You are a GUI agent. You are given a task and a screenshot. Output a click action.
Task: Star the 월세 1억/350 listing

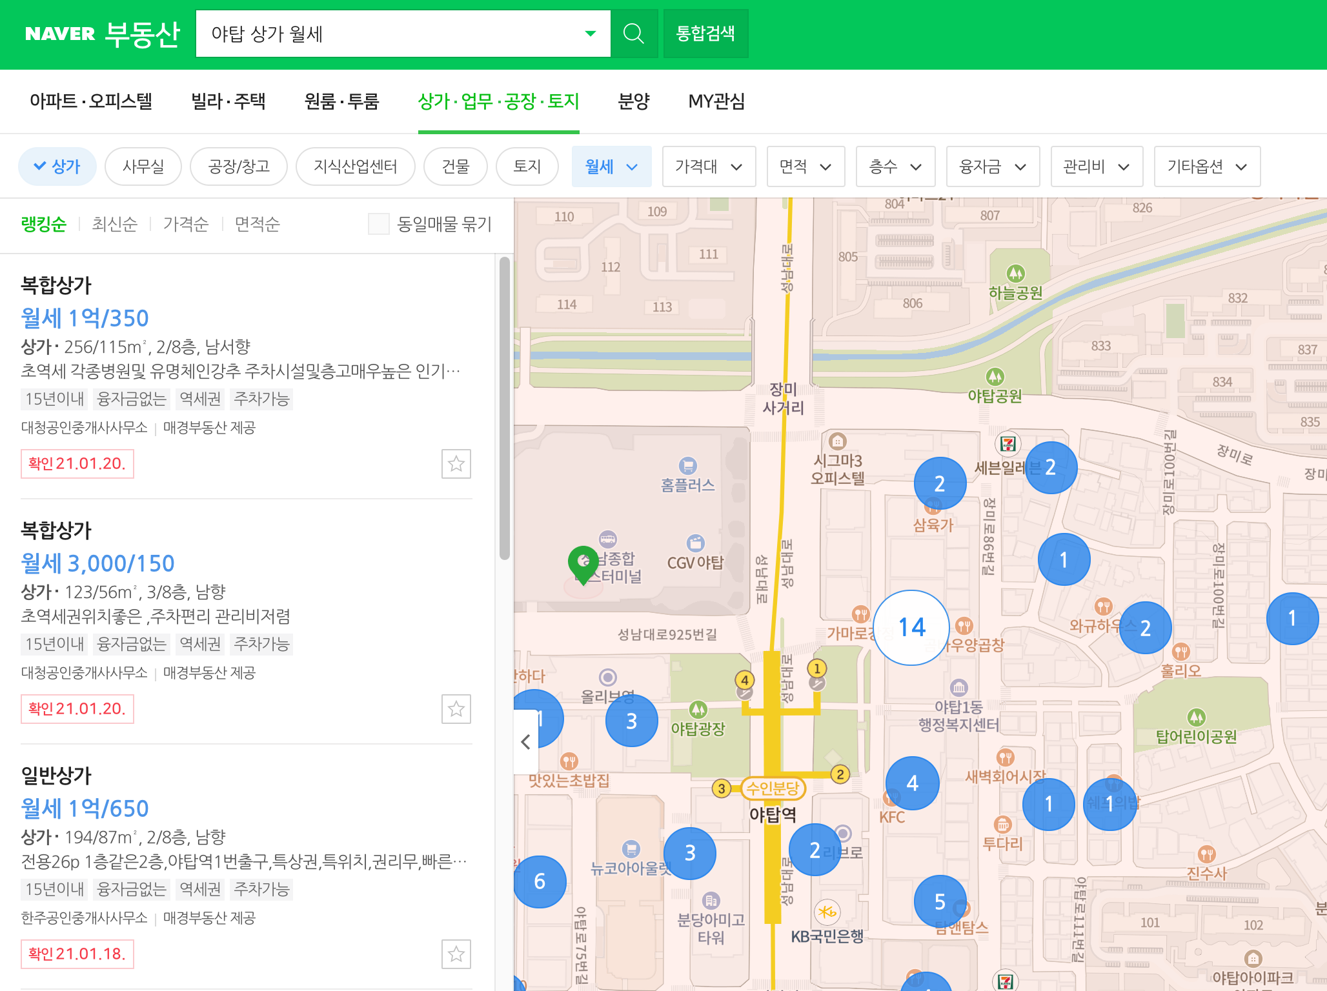coord(456,464)
